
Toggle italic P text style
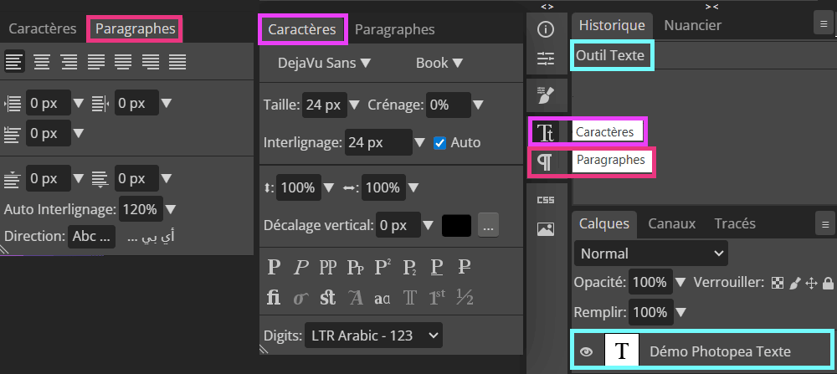(x=301, y=267)
